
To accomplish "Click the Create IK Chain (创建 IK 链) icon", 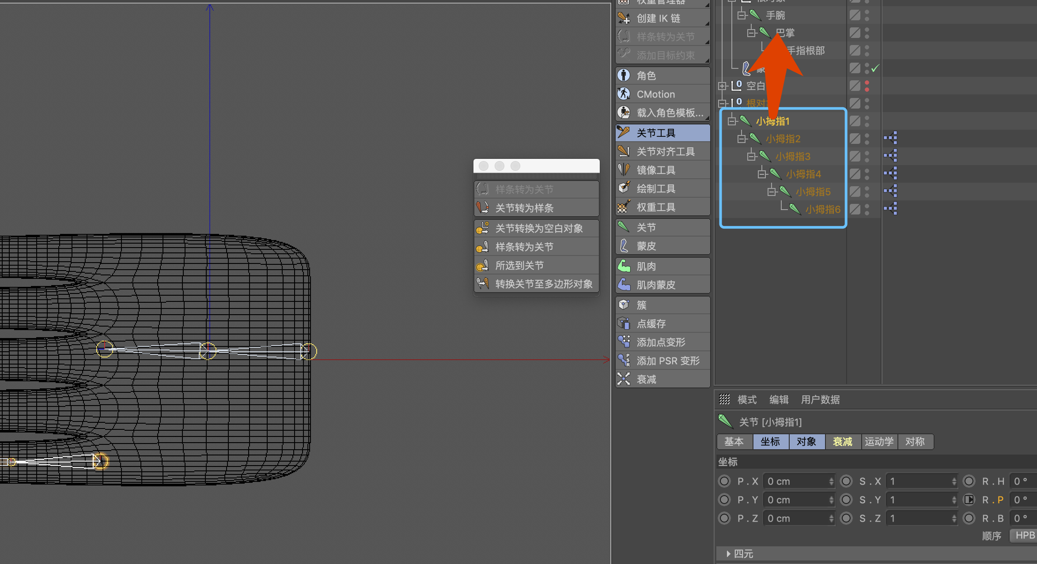I will 624,18.
